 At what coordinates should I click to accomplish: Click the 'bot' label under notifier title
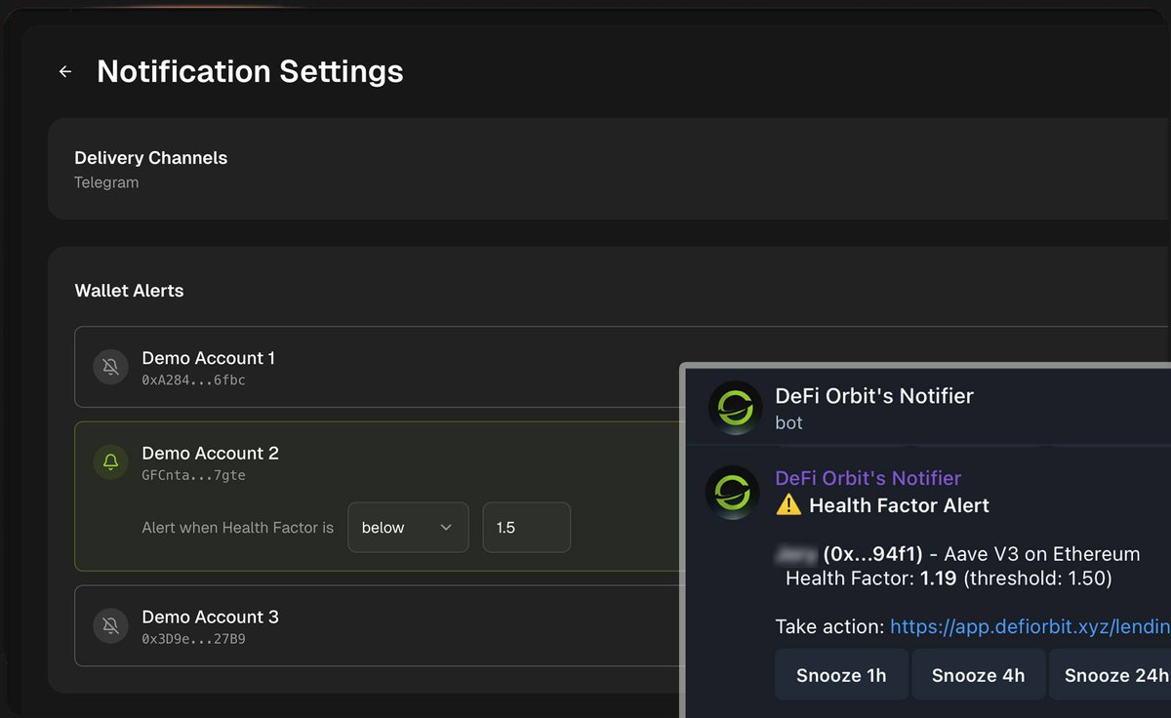click(x=788, y=423)
